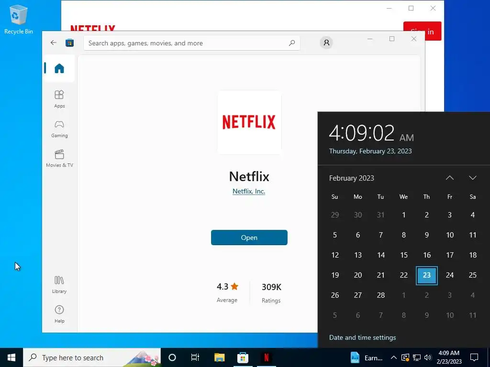Maximize the Microsoft Store window

(392, 39)
